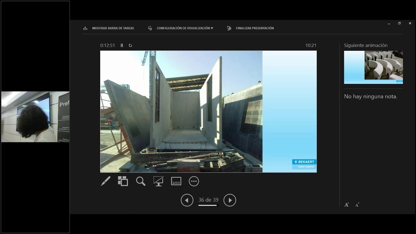Click 'Mostrar barra de tareas'

(109, 28)
